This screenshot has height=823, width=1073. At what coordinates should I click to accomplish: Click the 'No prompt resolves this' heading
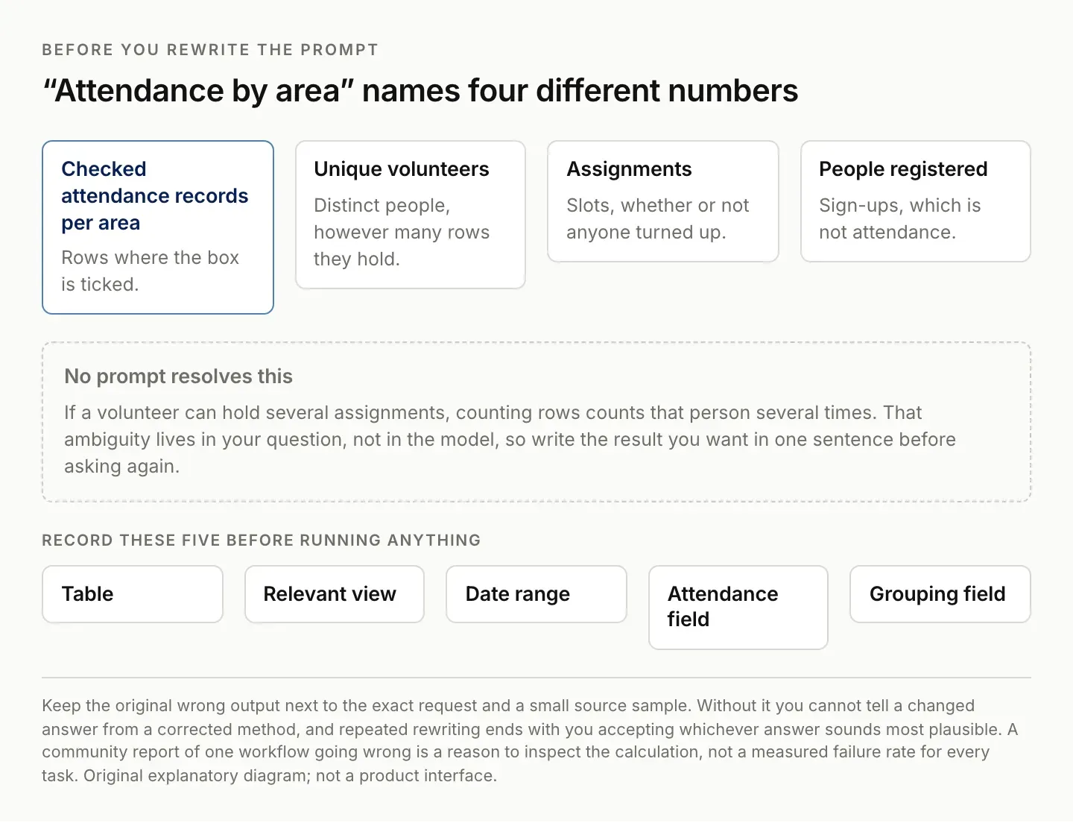pyautogui.click(x=179, y=376)
